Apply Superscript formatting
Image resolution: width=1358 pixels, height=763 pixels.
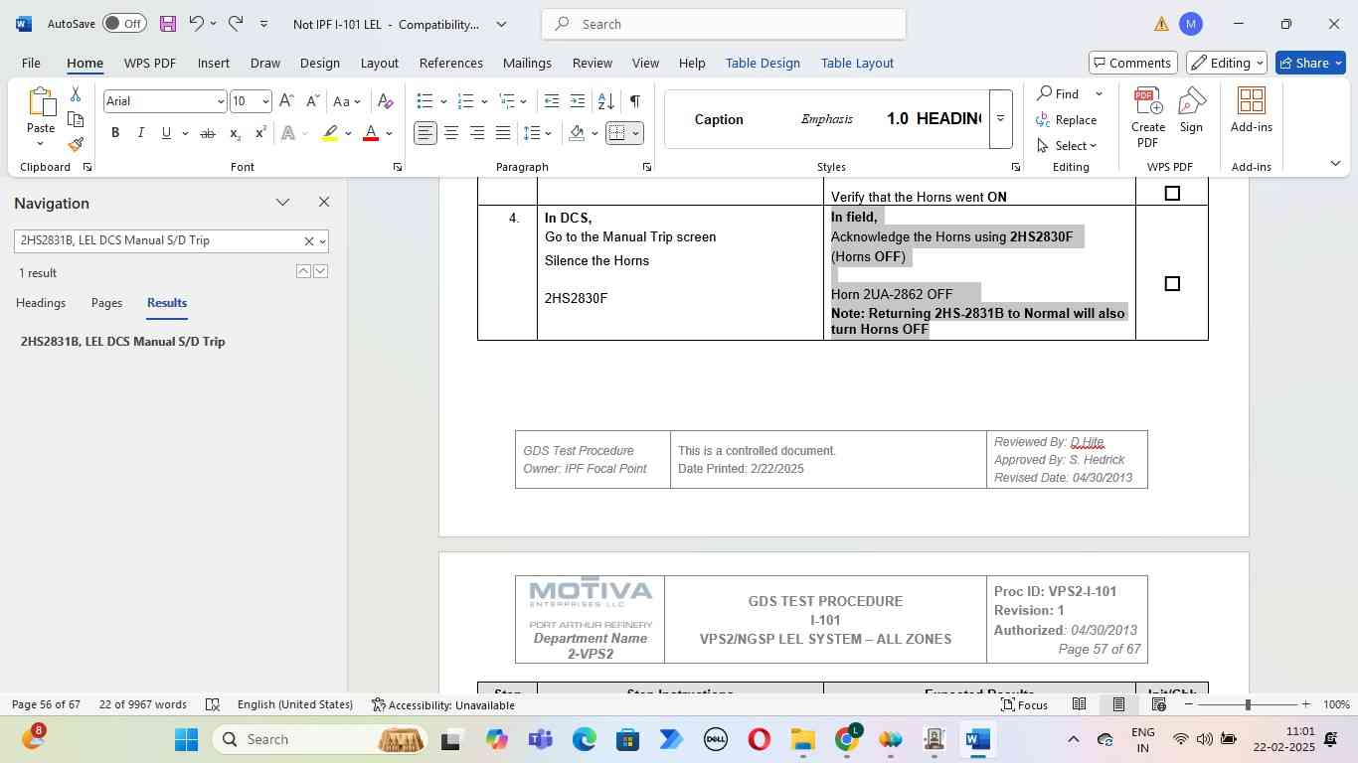(x=260, y=133)
